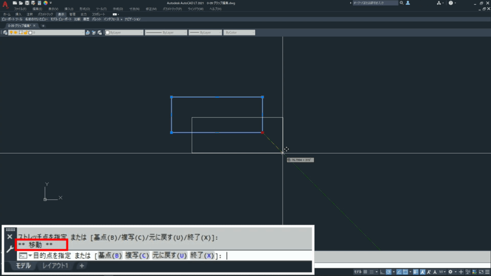491x276 pixels.
Task: Open the パレット panel
Action: point(96,19)
